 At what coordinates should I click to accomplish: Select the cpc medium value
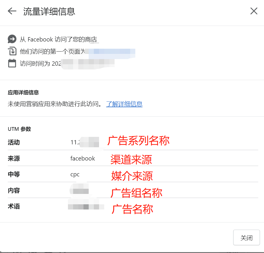[75, 174]
